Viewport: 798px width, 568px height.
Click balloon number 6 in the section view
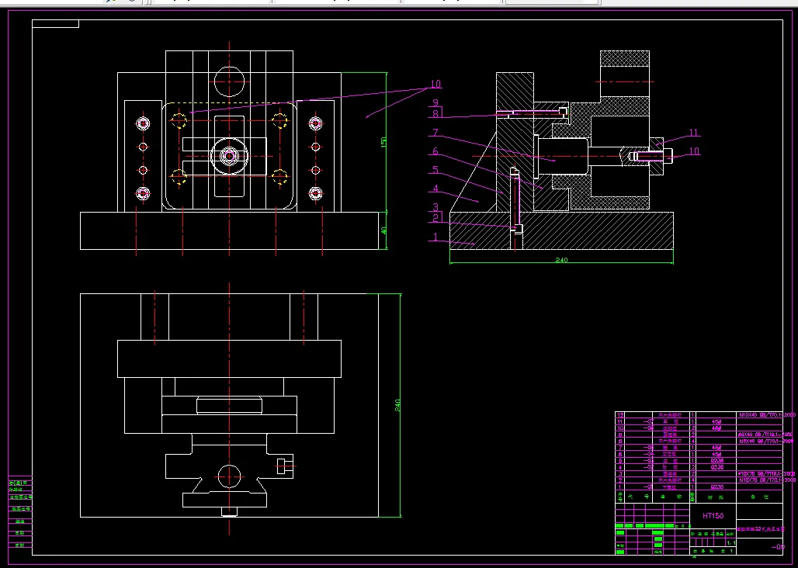tap(435, 151)
